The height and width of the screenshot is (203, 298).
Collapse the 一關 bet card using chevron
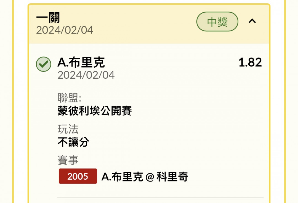click(252, 21)
